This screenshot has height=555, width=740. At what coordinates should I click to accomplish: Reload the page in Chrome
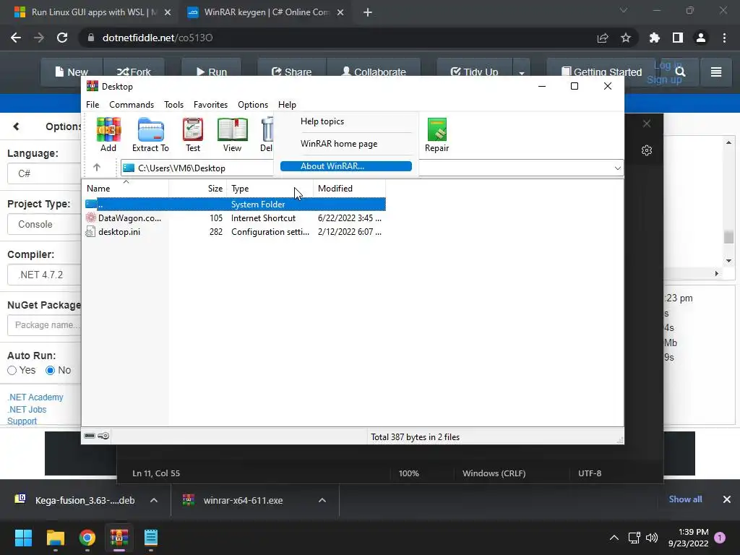coord(62,38)
